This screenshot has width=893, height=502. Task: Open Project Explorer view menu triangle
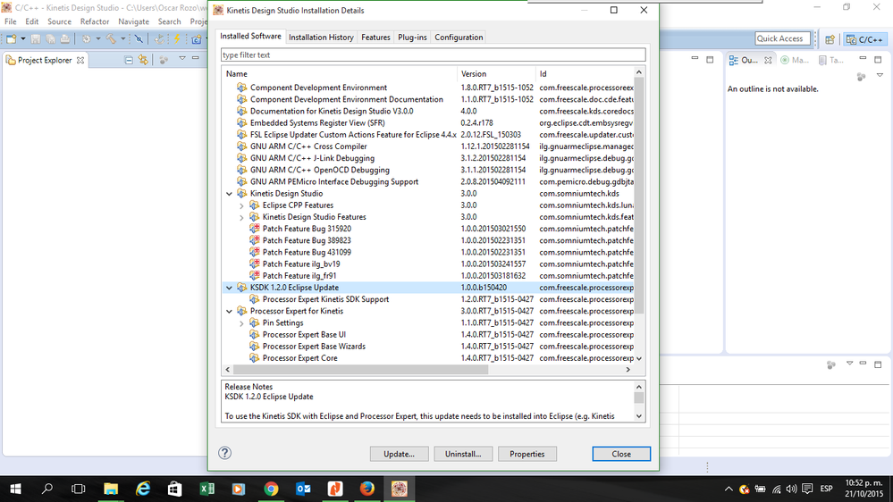[x=182, y=59]
